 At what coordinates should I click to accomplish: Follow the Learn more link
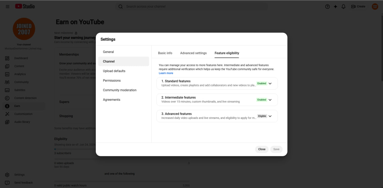166,73
